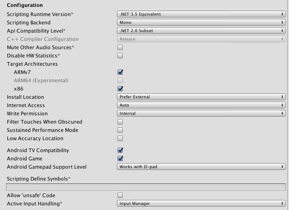This screenshot has width=289, height=210.
Task: Click the ARMv7 label
Action: [x=22, y=72]
